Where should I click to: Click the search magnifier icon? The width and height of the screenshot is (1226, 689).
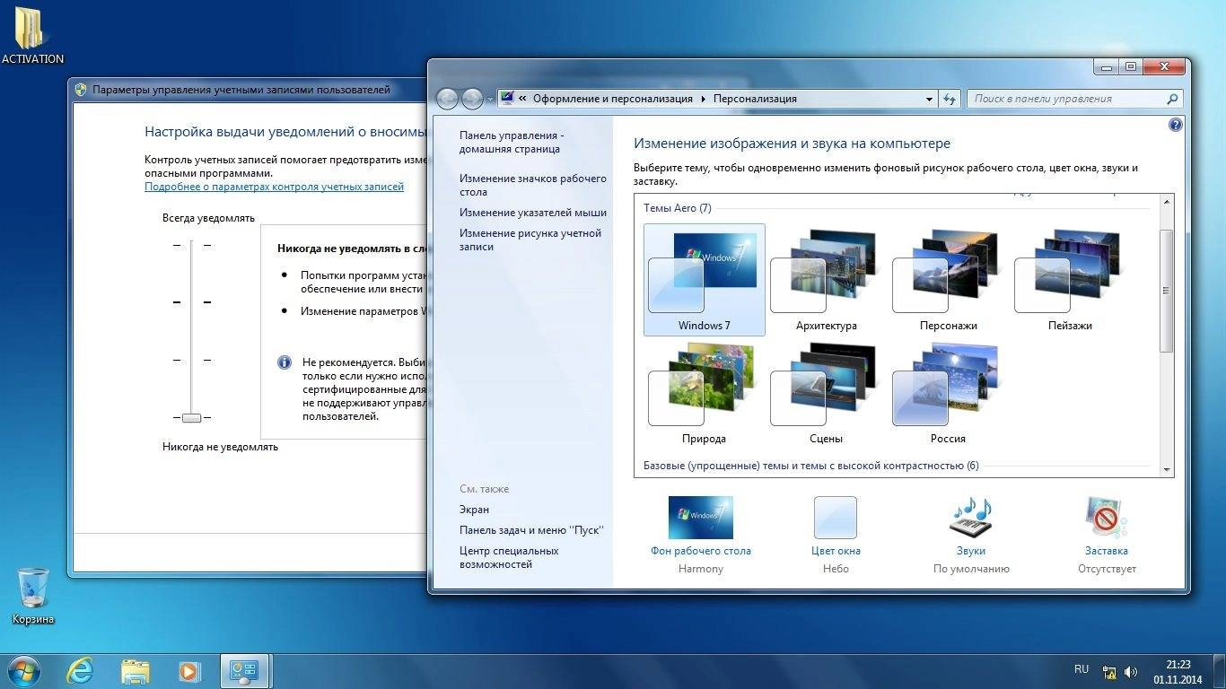click(1171, 99)
